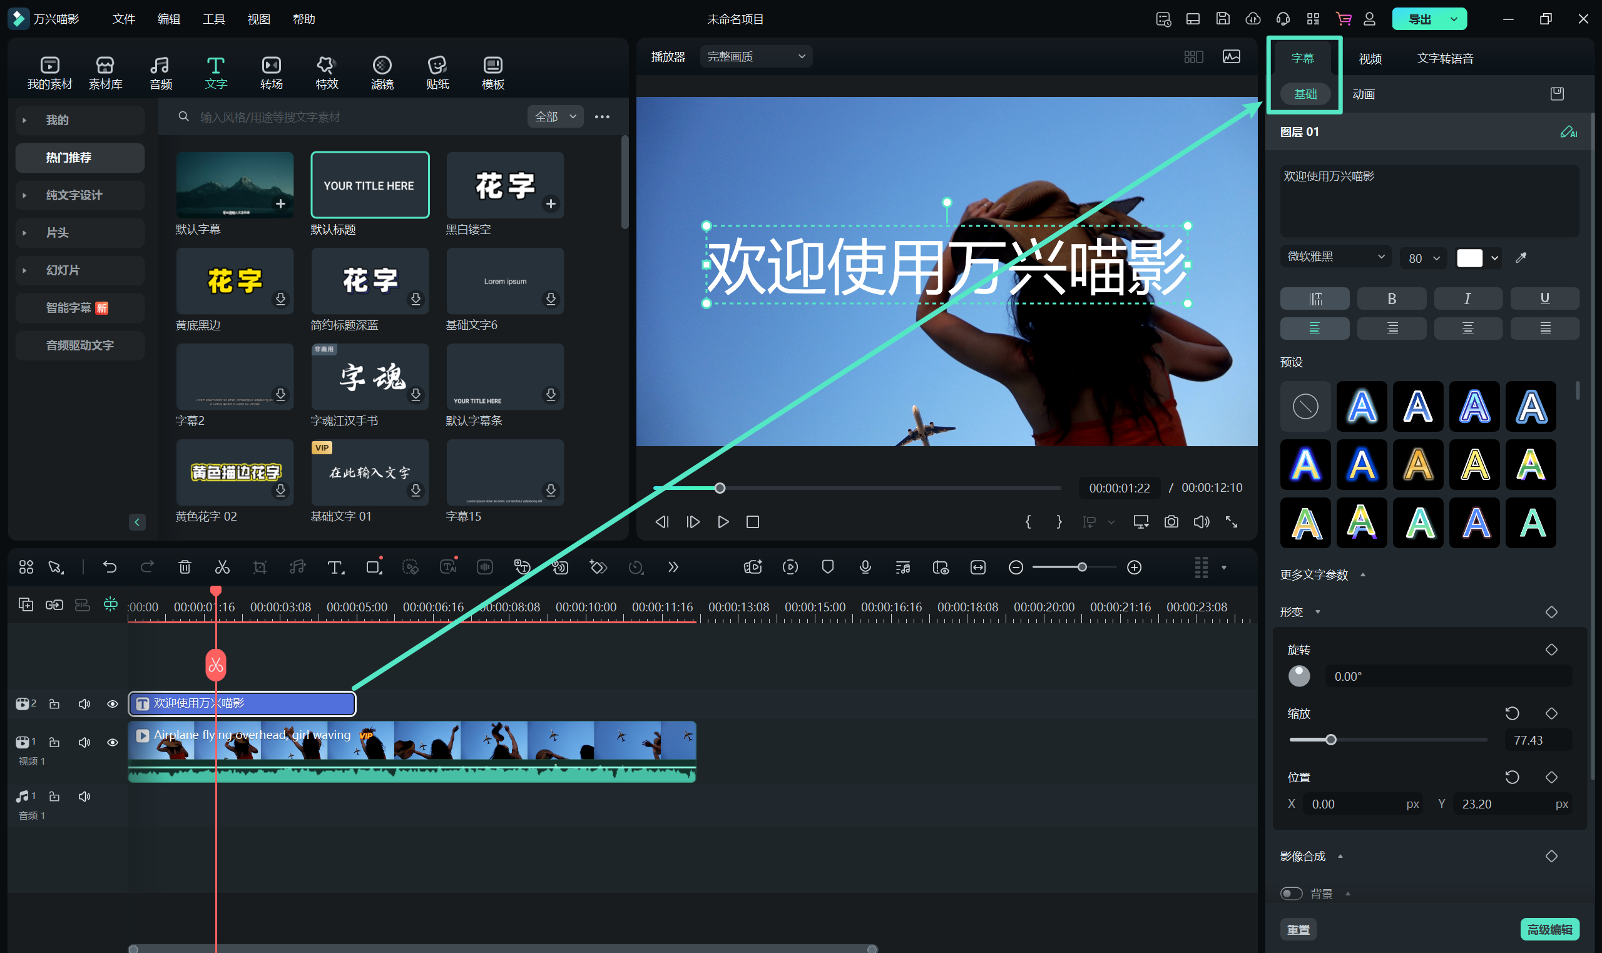Hide track 2 with its eye icon

[x=113, y=704]
